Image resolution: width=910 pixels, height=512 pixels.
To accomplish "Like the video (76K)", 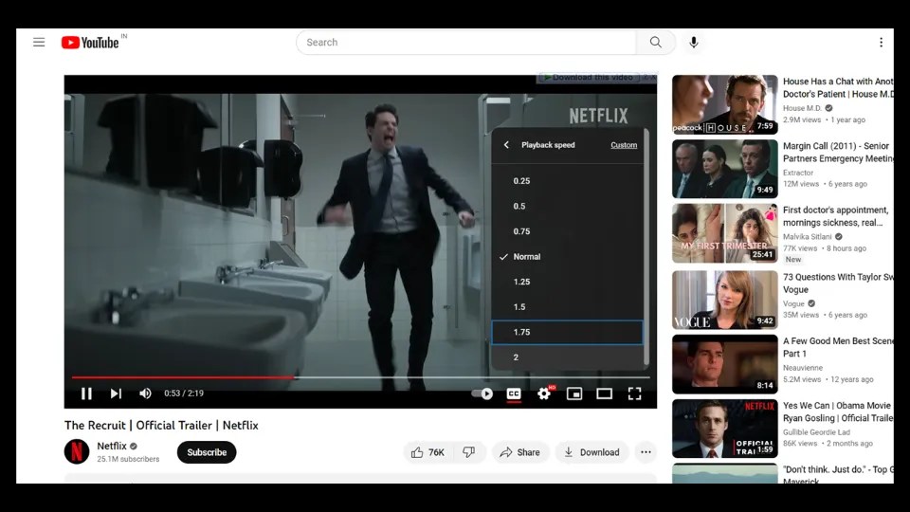I will (428, 452).
